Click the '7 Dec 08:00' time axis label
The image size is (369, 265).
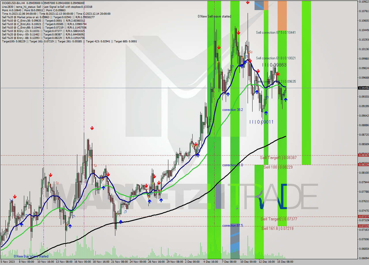point(229,262)
